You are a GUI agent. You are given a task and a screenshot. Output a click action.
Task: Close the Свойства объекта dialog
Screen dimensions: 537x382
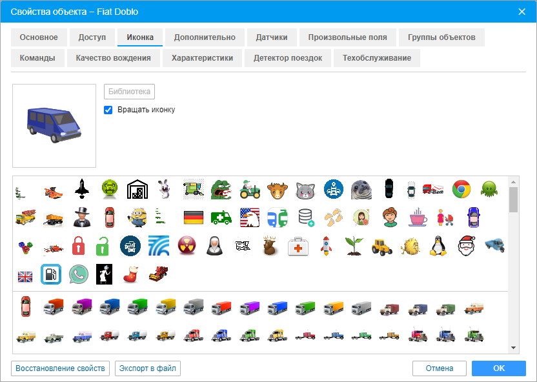pyautogui.click(x=522, y=12)
